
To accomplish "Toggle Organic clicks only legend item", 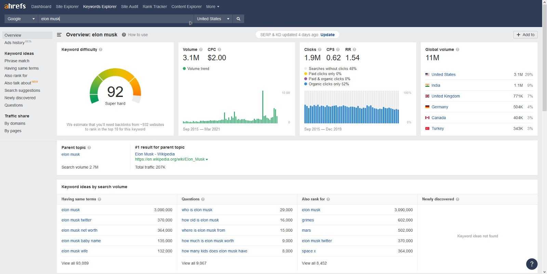I will point(326,84).
